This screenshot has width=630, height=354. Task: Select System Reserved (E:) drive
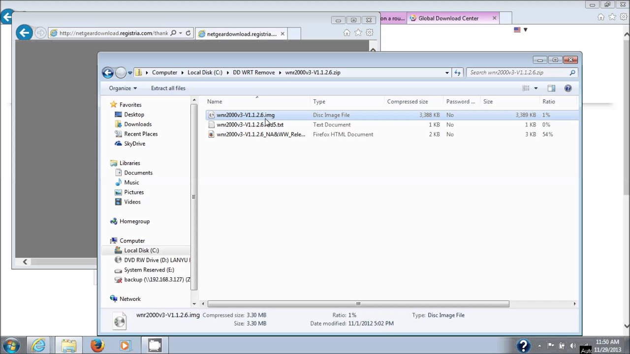(149, 270)
